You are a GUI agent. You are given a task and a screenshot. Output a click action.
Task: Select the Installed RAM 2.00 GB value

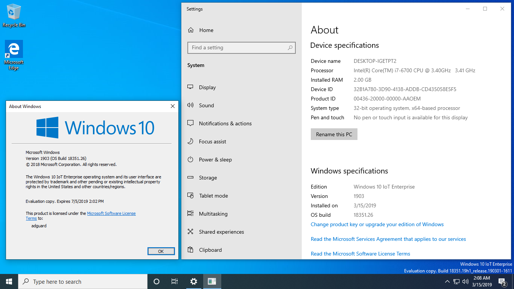point(363,80)
